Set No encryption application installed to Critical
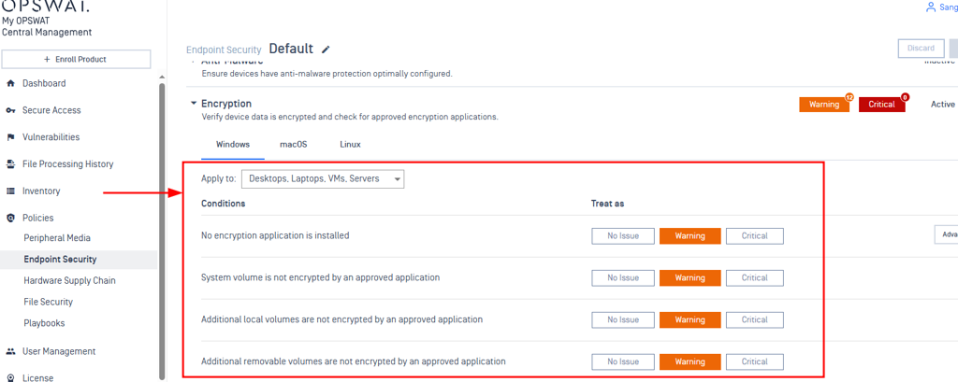The image size is (958, 382). [x=755, y=235]
